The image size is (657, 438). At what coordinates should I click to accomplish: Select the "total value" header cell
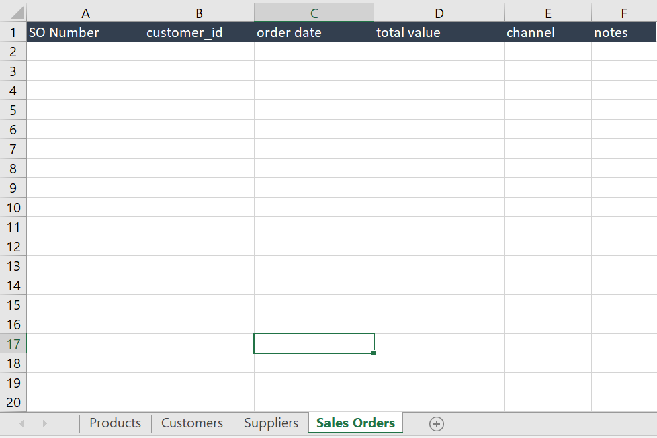click(x=439, y=32)
